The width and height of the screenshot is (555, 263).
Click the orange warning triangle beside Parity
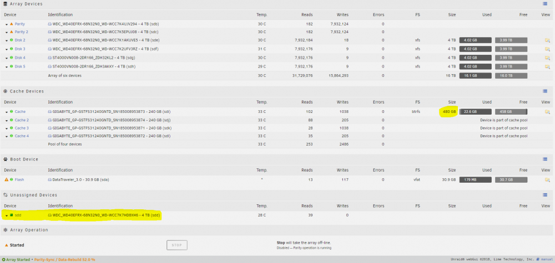(x=11, y=24)
